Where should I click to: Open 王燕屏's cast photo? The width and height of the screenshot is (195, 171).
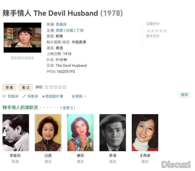145,133
